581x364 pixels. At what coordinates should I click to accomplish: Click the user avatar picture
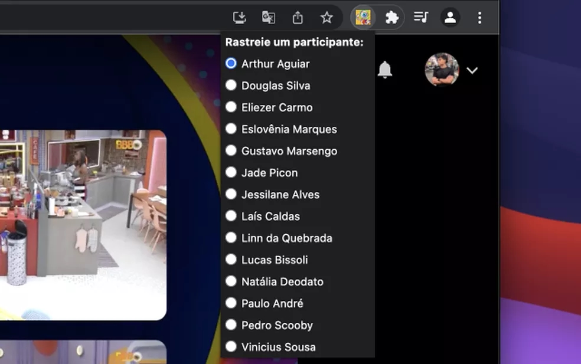pyautogui.click(x=442, y=70)
